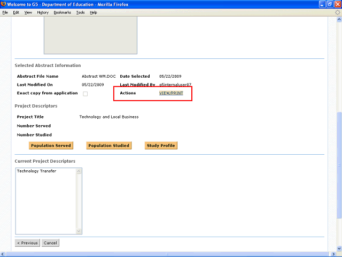The height and width of the screenshot is (257, 342).
Task: Click the Study Profile button
Action: click(161, 146)
